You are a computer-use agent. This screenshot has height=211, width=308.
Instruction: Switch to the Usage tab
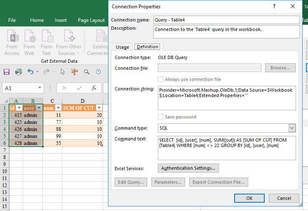(x=122, y=47)
